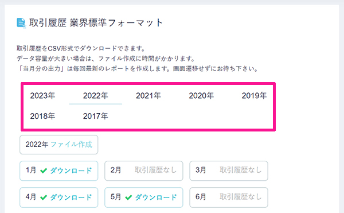Image resolution: width=344 pixels, height=213 pixels.
Task: Download the 4月 transaction history
Action: 59,197
